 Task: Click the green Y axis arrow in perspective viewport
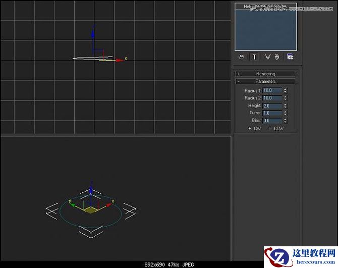tap(73, 204)
